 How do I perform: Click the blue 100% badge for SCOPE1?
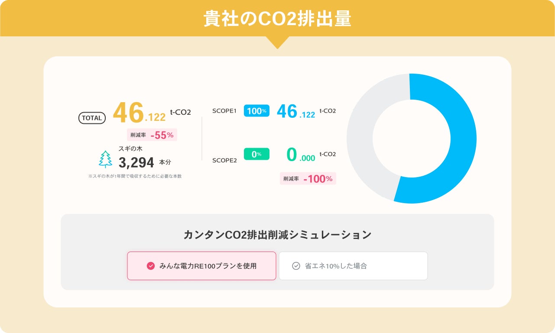pyautogui.click(x=256, y=111)
